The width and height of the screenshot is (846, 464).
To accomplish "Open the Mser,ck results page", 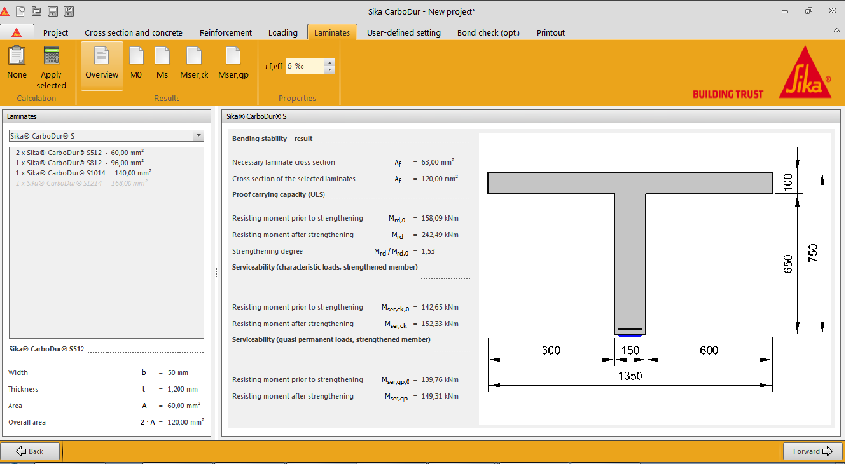I will click(x=194, y=63).
